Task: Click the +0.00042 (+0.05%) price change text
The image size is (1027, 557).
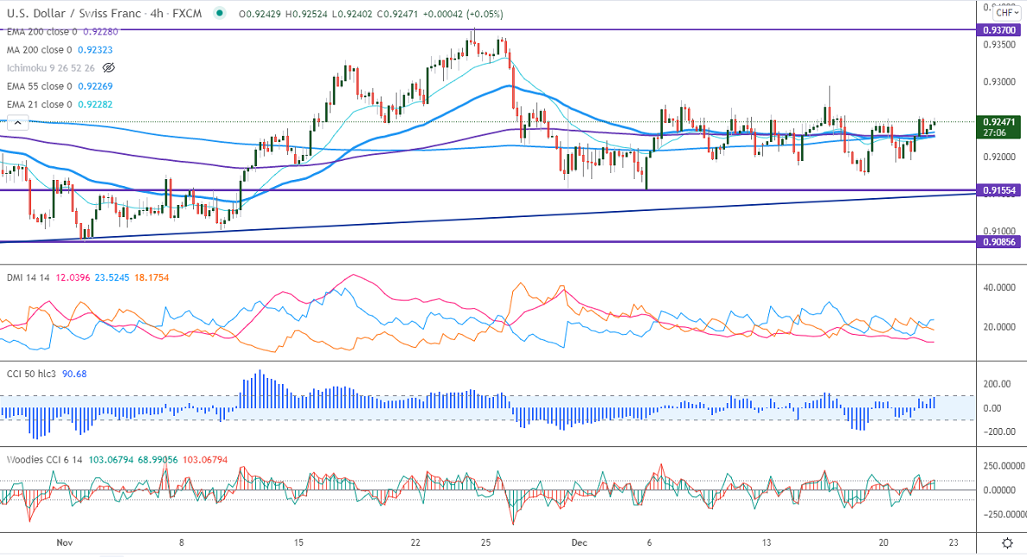Action: [465, 14]
